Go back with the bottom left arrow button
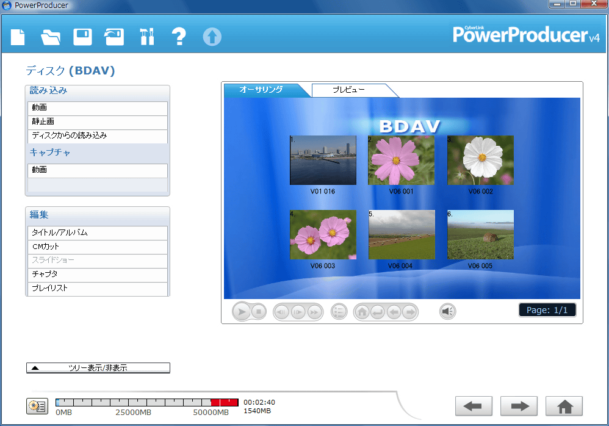609x426 pixels. pyautogui.click(x=474, y=406)
